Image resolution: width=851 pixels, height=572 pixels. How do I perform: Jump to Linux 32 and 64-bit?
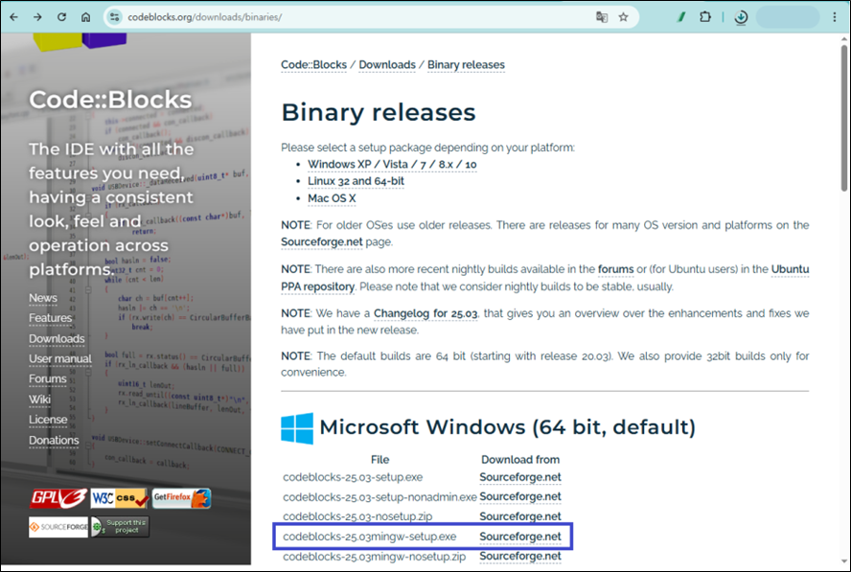tap(356, 181)
